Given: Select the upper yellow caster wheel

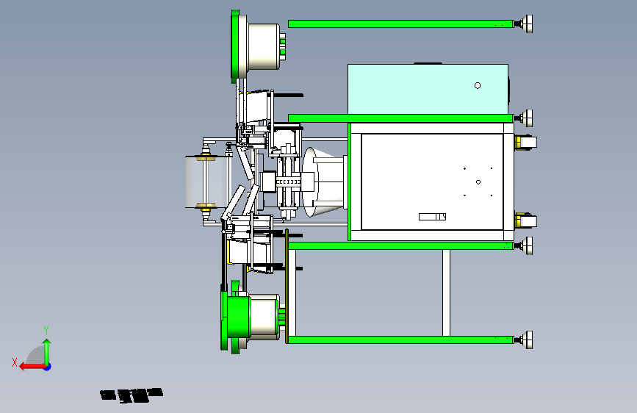Looking at the screenshot, I should click(525, 143).
